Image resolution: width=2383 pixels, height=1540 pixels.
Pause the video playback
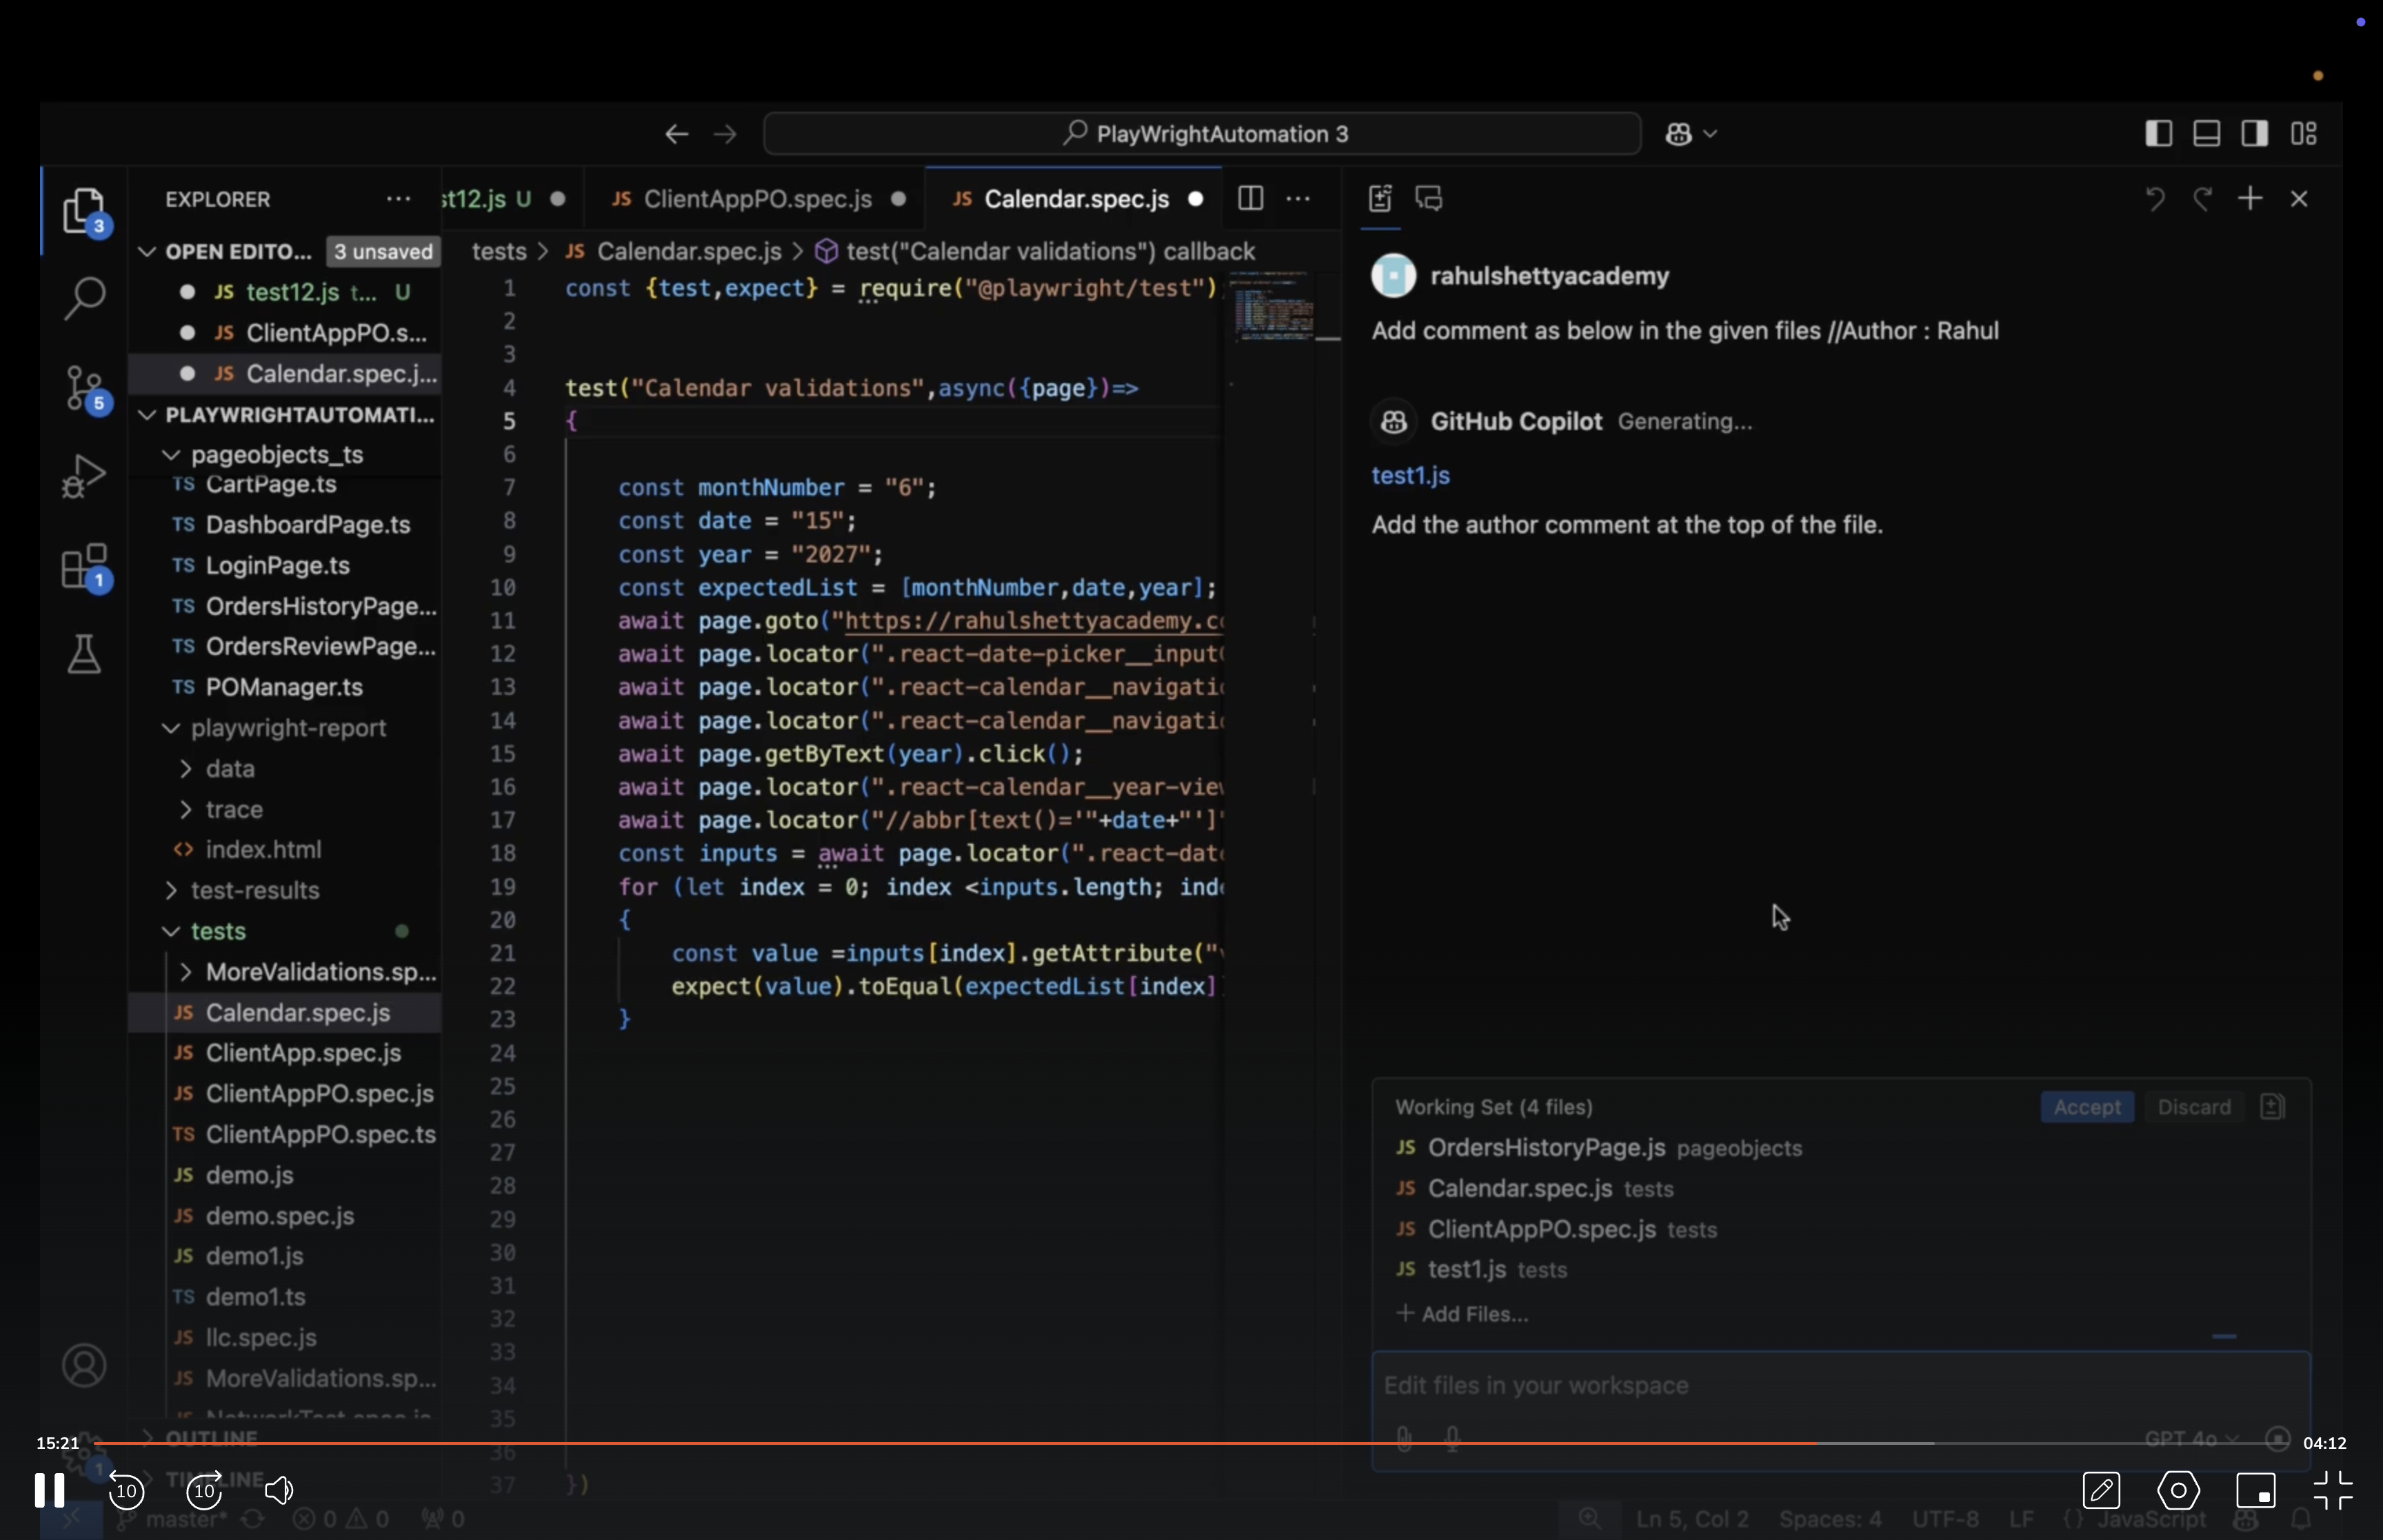49,1490
